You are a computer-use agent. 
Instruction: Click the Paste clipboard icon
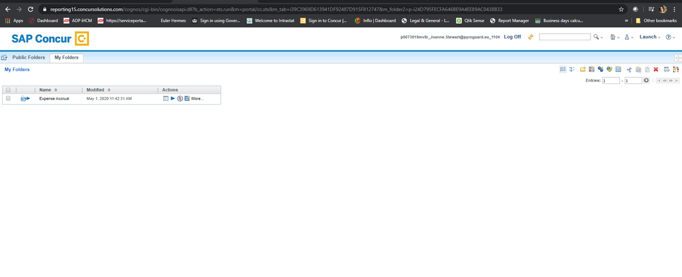point(647,69)
